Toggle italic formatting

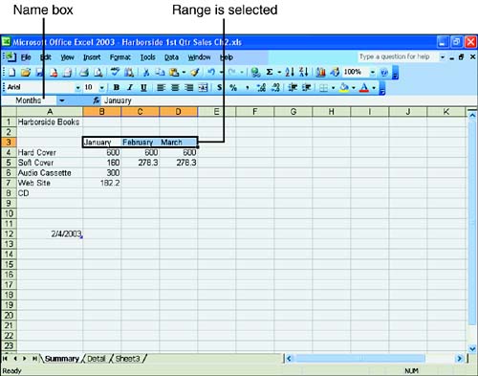pos(130,87)
